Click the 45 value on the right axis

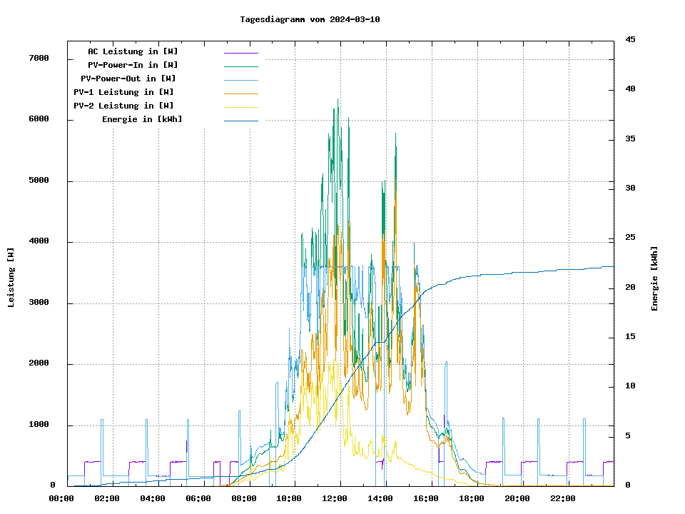[x=630, y=39]
